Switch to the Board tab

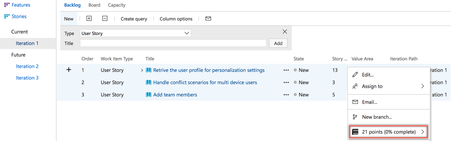95,5
